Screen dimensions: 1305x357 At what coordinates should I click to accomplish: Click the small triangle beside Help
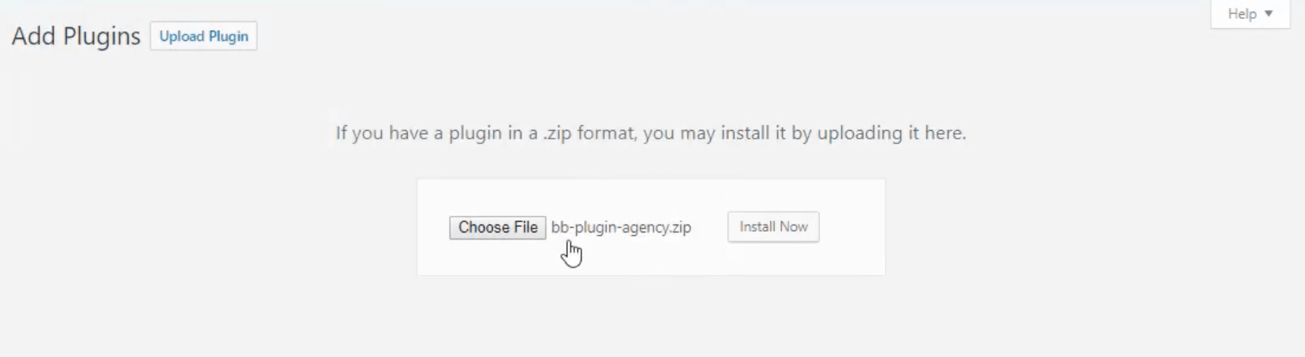pyautogui.click(x=1269, y=14)
